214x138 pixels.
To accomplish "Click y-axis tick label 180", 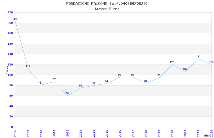I will click(x=10, y=33).
